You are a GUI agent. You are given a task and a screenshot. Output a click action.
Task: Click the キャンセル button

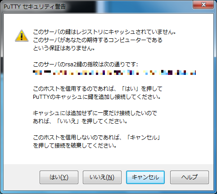145,177
